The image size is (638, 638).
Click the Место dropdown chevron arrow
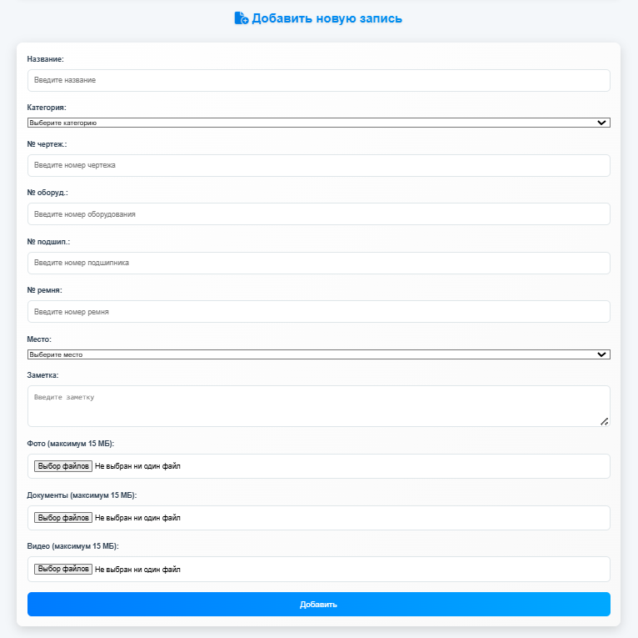coord(602,354)
